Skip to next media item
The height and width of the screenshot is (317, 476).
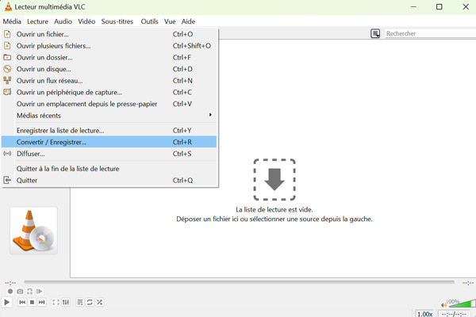[x=42, y=302]
